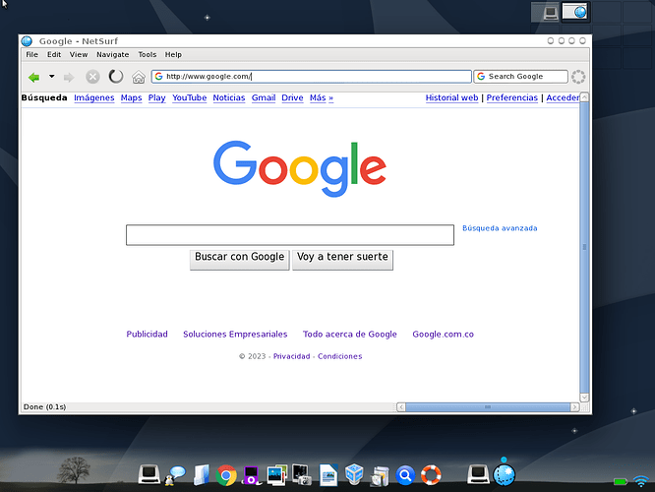This screenshot has width=655, height=492.
Task: Open the YouTube link
Action: tap(189, 97)
